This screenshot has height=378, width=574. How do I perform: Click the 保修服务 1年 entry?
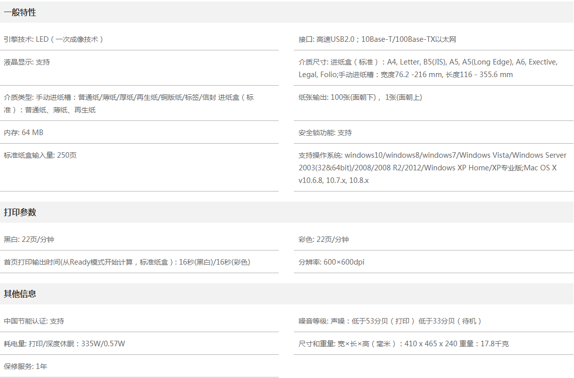pyautogui.click(x=26, y=366)
